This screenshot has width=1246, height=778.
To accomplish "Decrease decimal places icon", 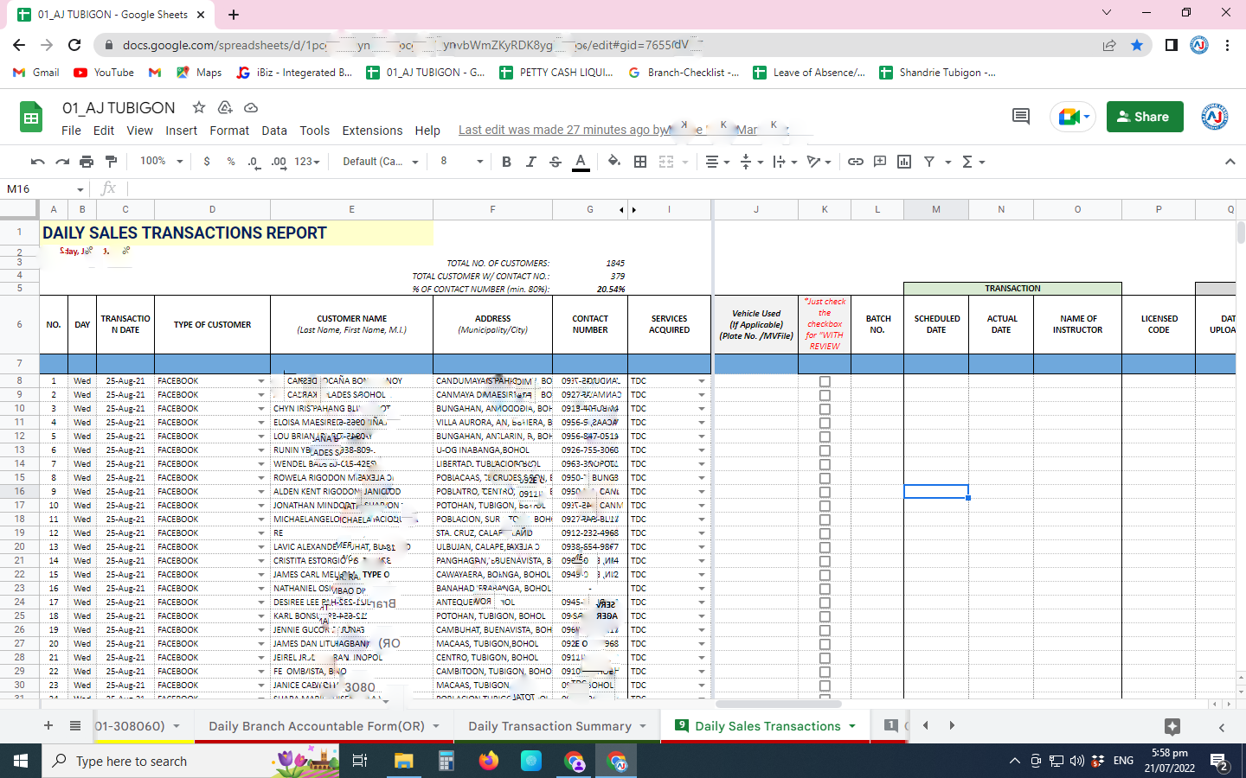I will pos(254,162).
